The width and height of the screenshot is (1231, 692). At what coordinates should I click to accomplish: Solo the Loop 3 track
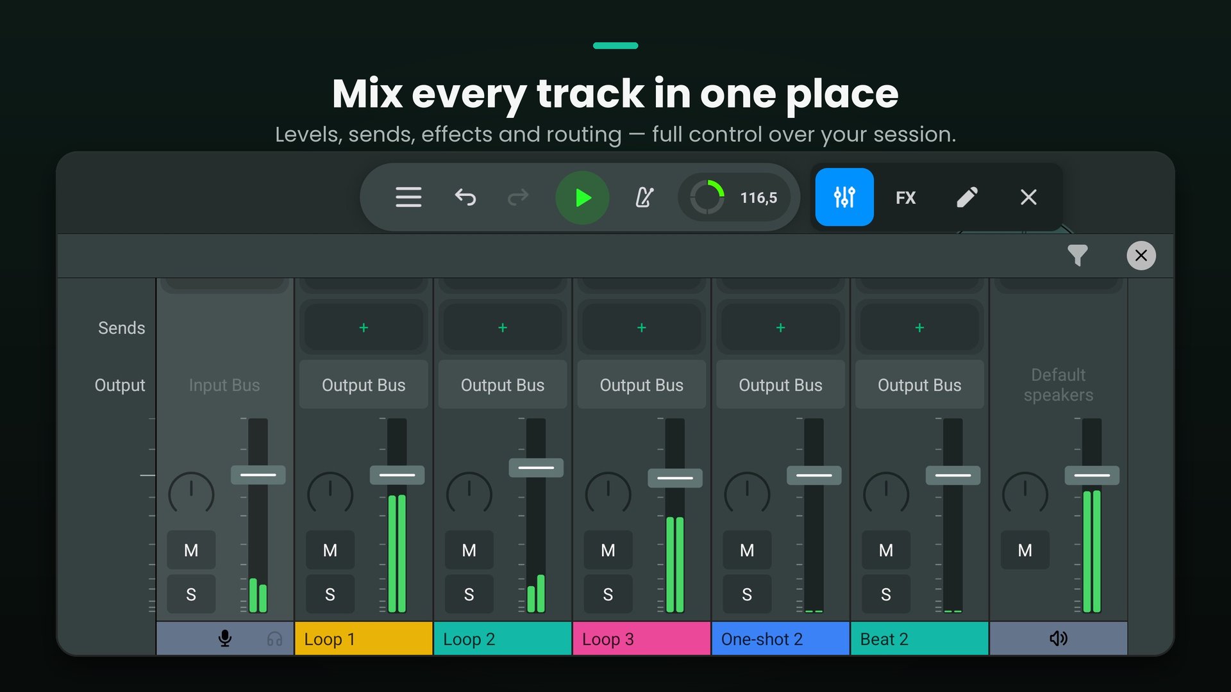point(608,594)
